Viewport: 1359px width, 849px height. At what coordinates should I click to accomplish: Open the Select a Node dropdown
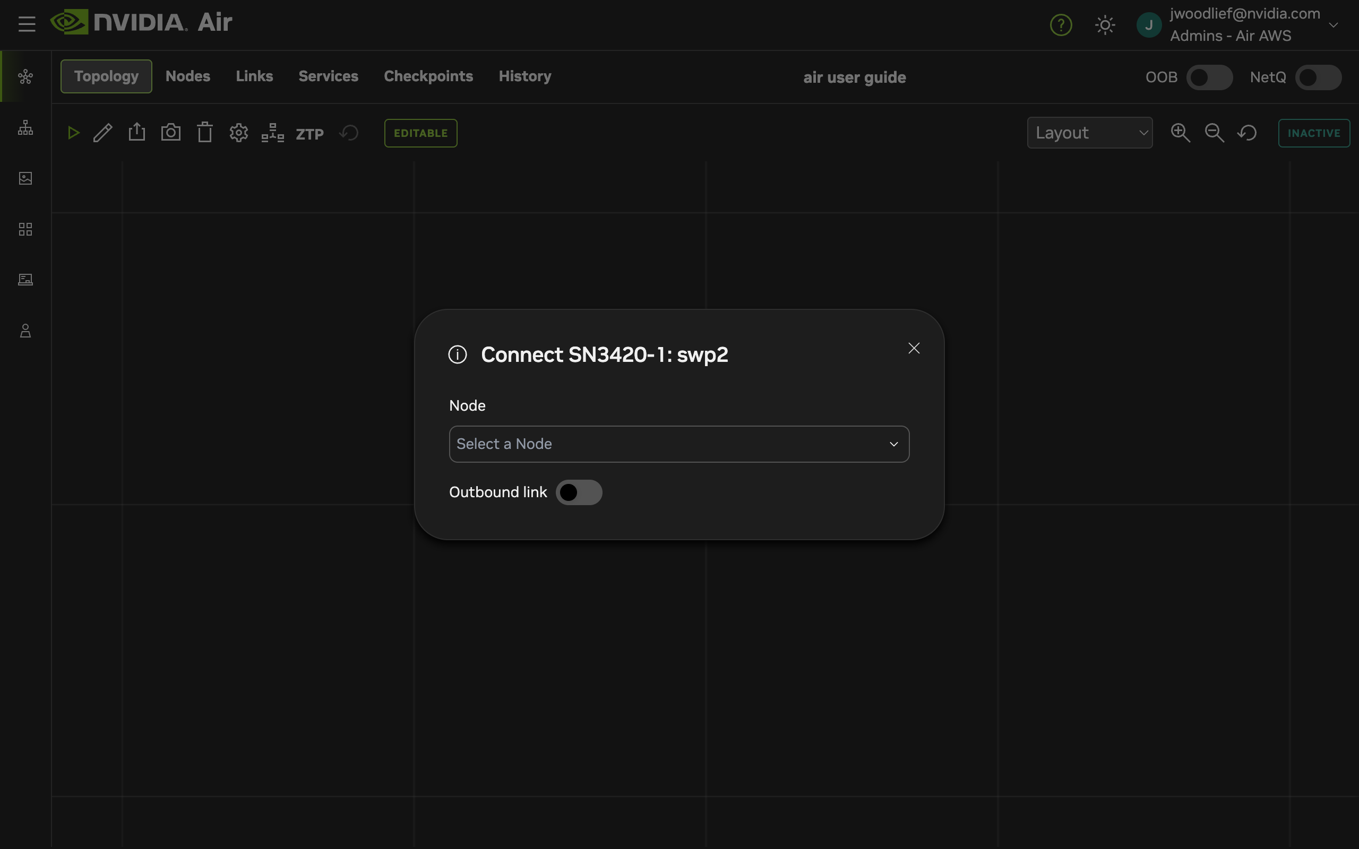coord(678,444)
